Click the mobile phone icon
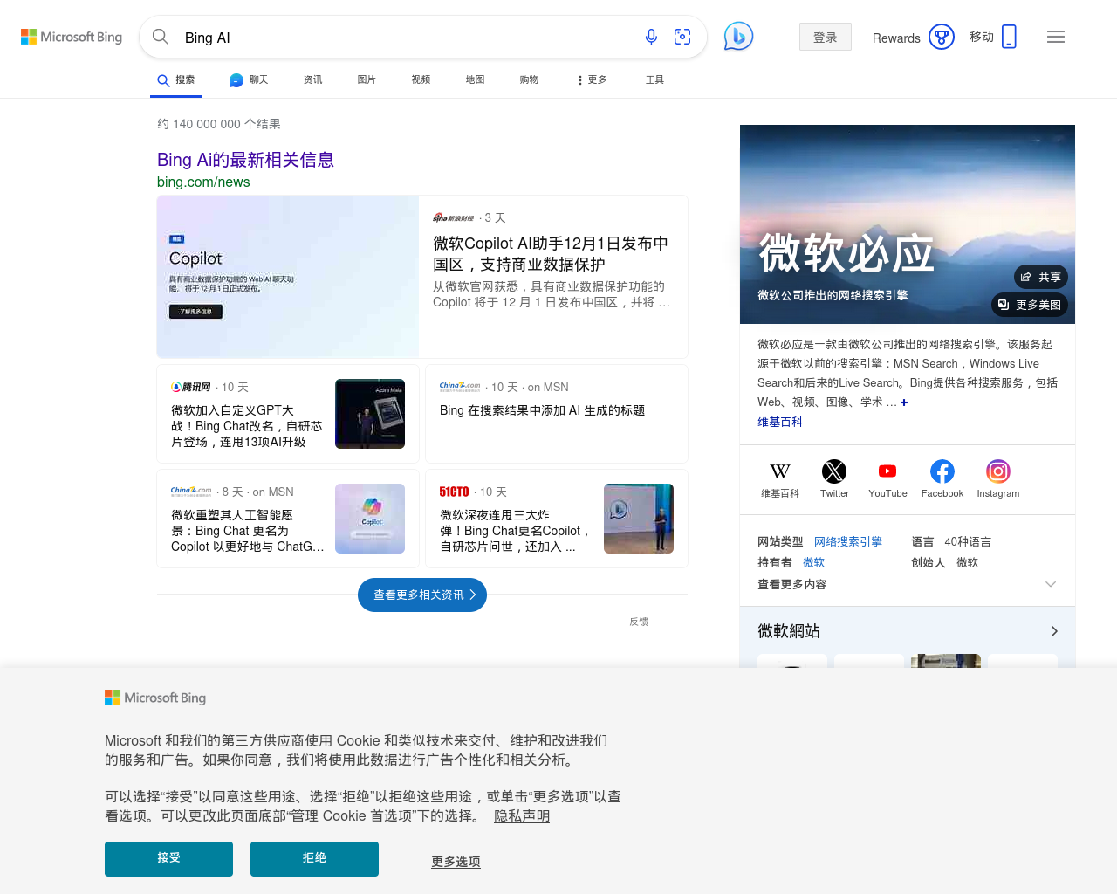This screenshot has height=894, width=1117. pyautogui.click(x=1010, y=37)
